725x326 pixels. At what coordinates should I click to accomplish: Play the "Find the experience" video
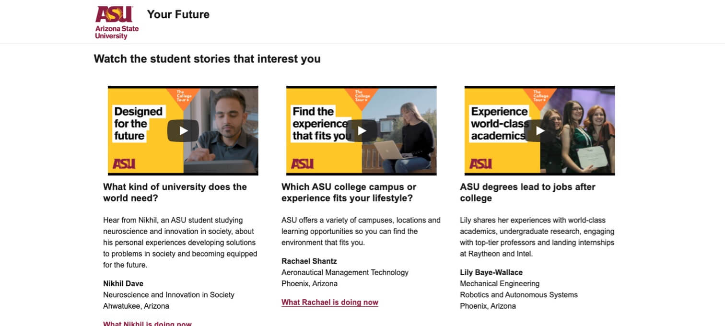[361, 130]
